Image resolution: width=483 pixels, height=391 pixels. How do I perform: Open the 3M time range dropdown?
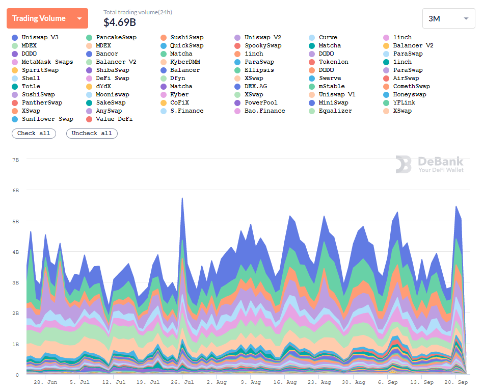click(448, 18)
